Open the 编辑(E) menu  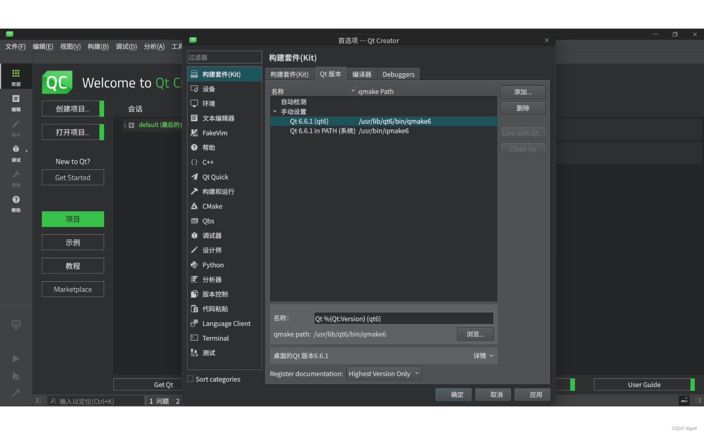coord(43,46)
